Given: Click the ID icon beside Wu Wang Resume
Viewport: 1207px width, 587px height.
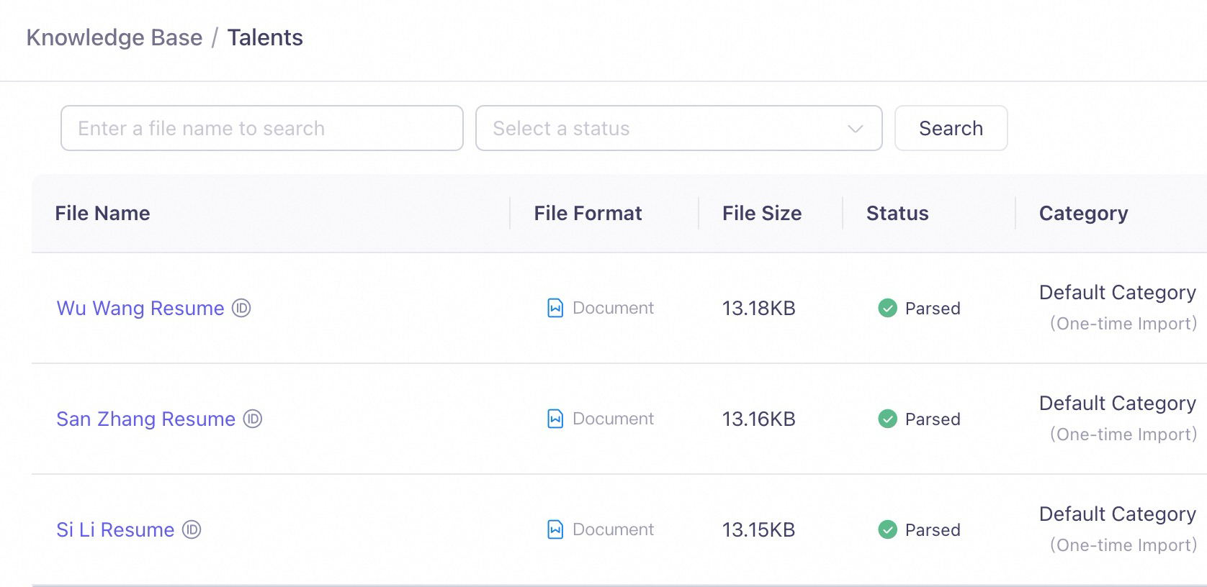Looking at the screenshot, I should point(241,309).
